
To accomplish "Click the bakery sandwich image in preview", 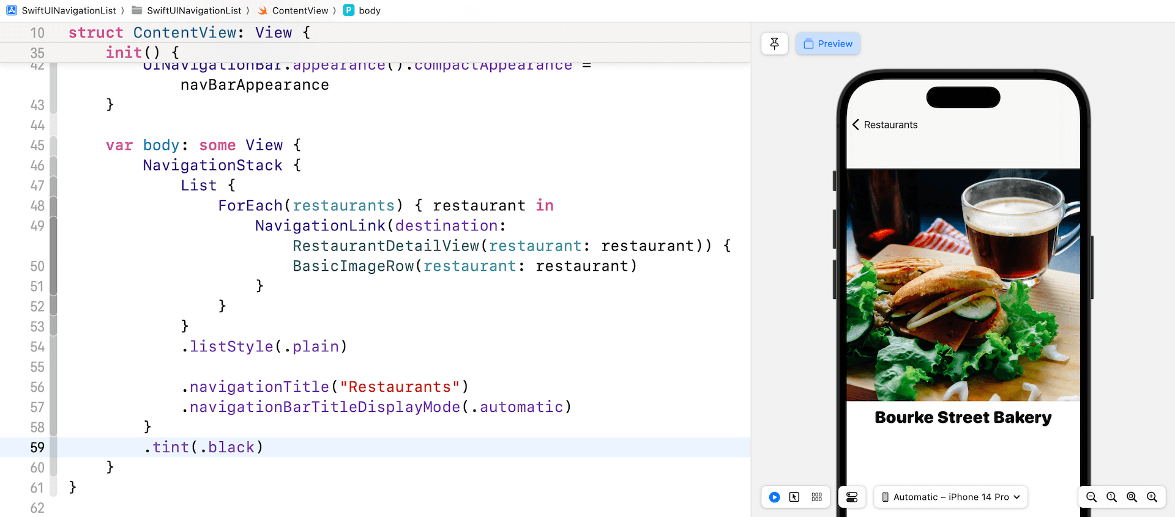I will point(963,284).
